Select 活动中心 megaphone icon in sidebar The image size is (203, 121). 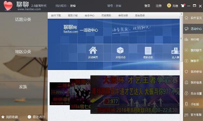click(x=187, y=29)
